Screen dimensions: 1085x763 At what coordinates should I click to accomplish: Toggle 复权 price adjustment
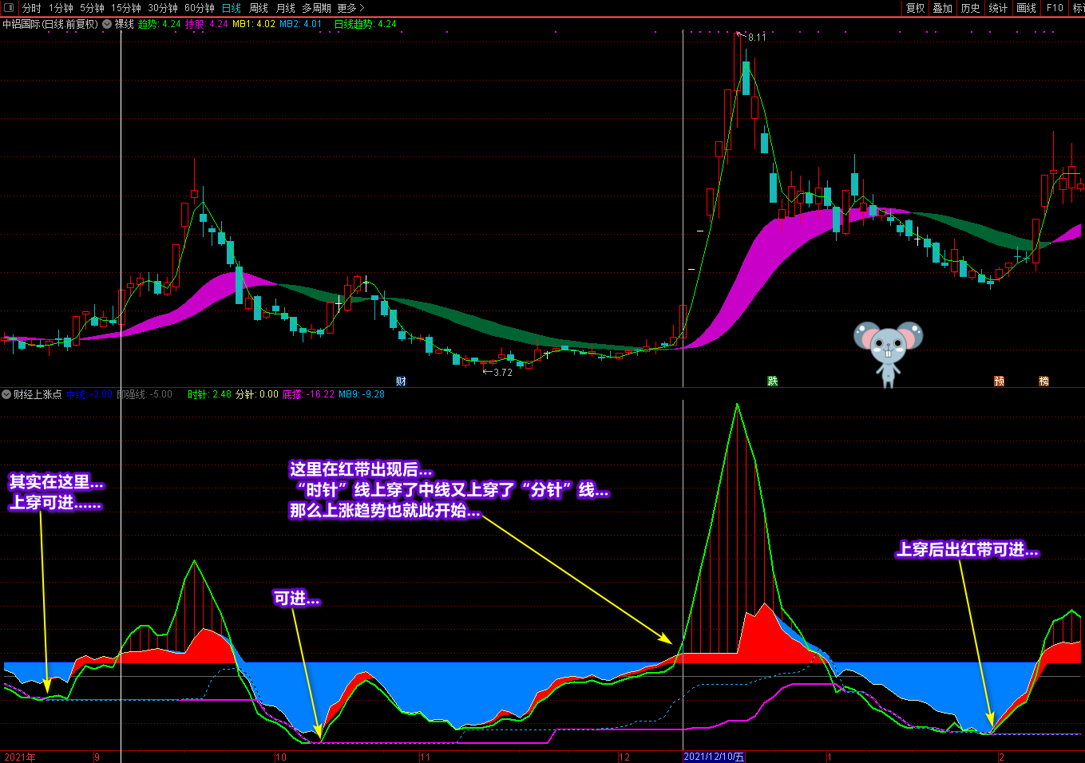(915, 8)
